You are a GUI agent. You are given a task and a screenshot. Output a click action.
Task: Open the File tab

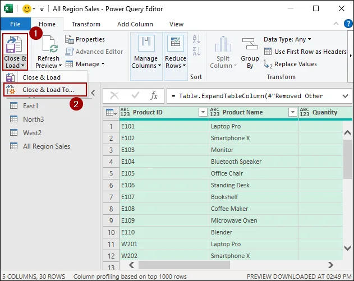pos(15,24)
